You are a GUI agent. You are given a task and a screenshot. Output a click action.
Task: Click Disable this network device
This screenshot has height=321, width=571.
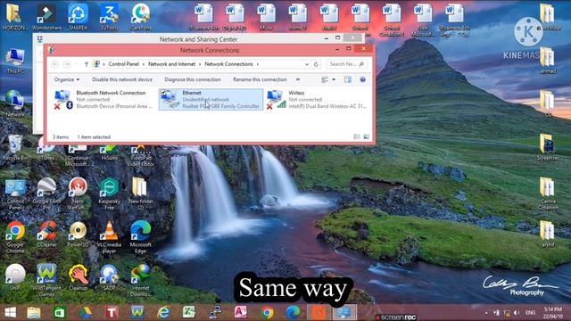[122, 79]
